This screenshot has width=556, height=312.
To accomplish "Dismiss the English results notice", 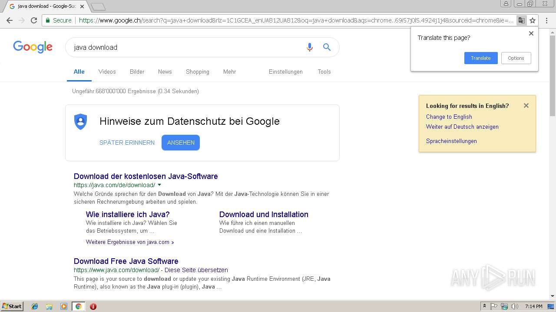I will [x=526, y=105].
